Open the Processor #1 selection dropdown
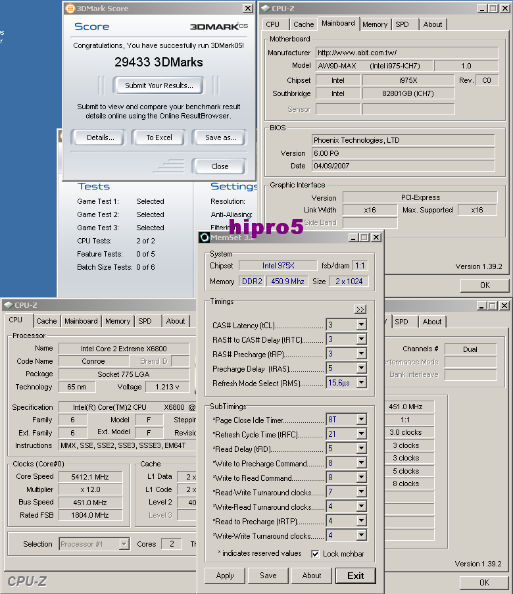The height and width of the screenshot is (594, 513). [124, 544]
